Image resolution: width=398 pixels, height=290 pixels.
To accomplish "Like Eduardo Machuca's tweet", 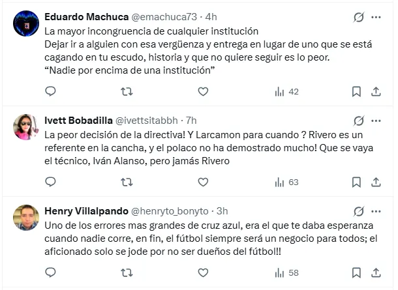I will pos(203,92).
